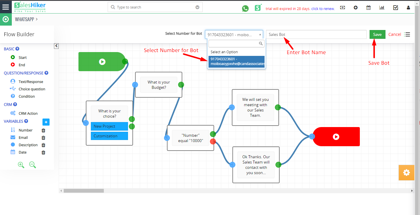Add a new variable with the plus button
The image size is (420, 215).
(x=46, y=122)
